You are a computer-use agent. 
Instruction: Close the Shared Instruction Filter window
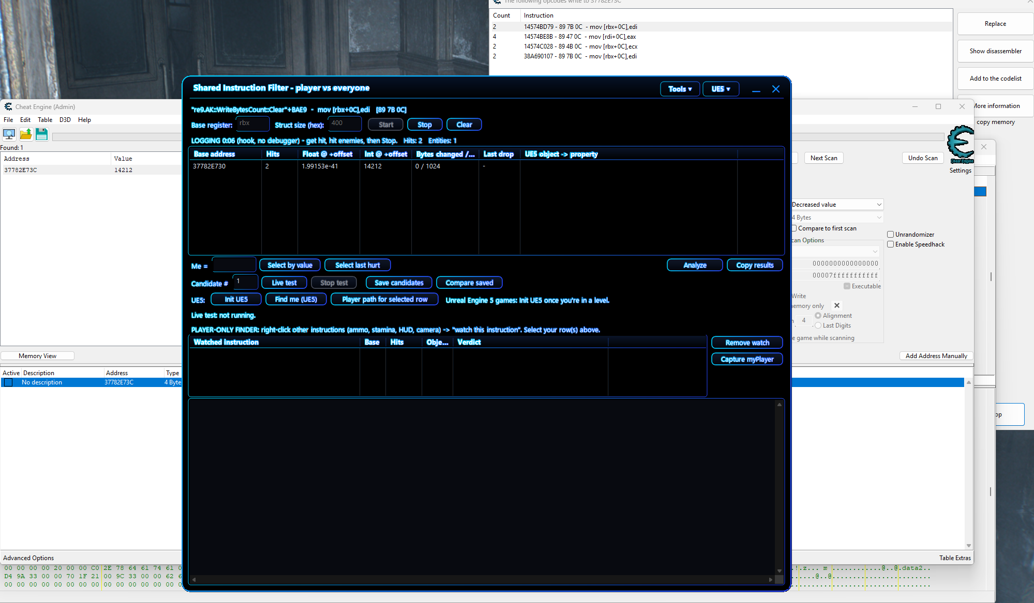tap(776, 89)
